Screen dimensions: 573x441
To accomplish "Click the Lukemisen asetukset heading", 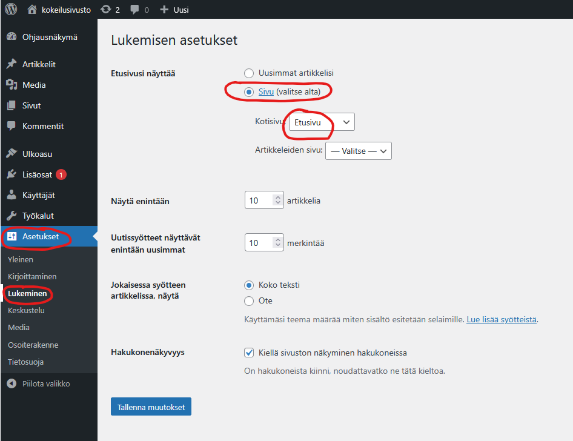I will [174, 40].
